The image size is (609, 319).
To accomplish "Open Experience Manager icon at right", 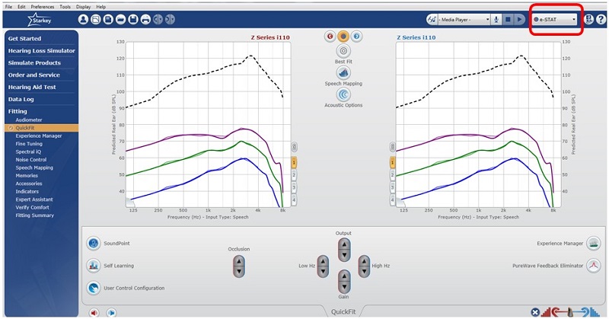I will (x=593, y=243).
